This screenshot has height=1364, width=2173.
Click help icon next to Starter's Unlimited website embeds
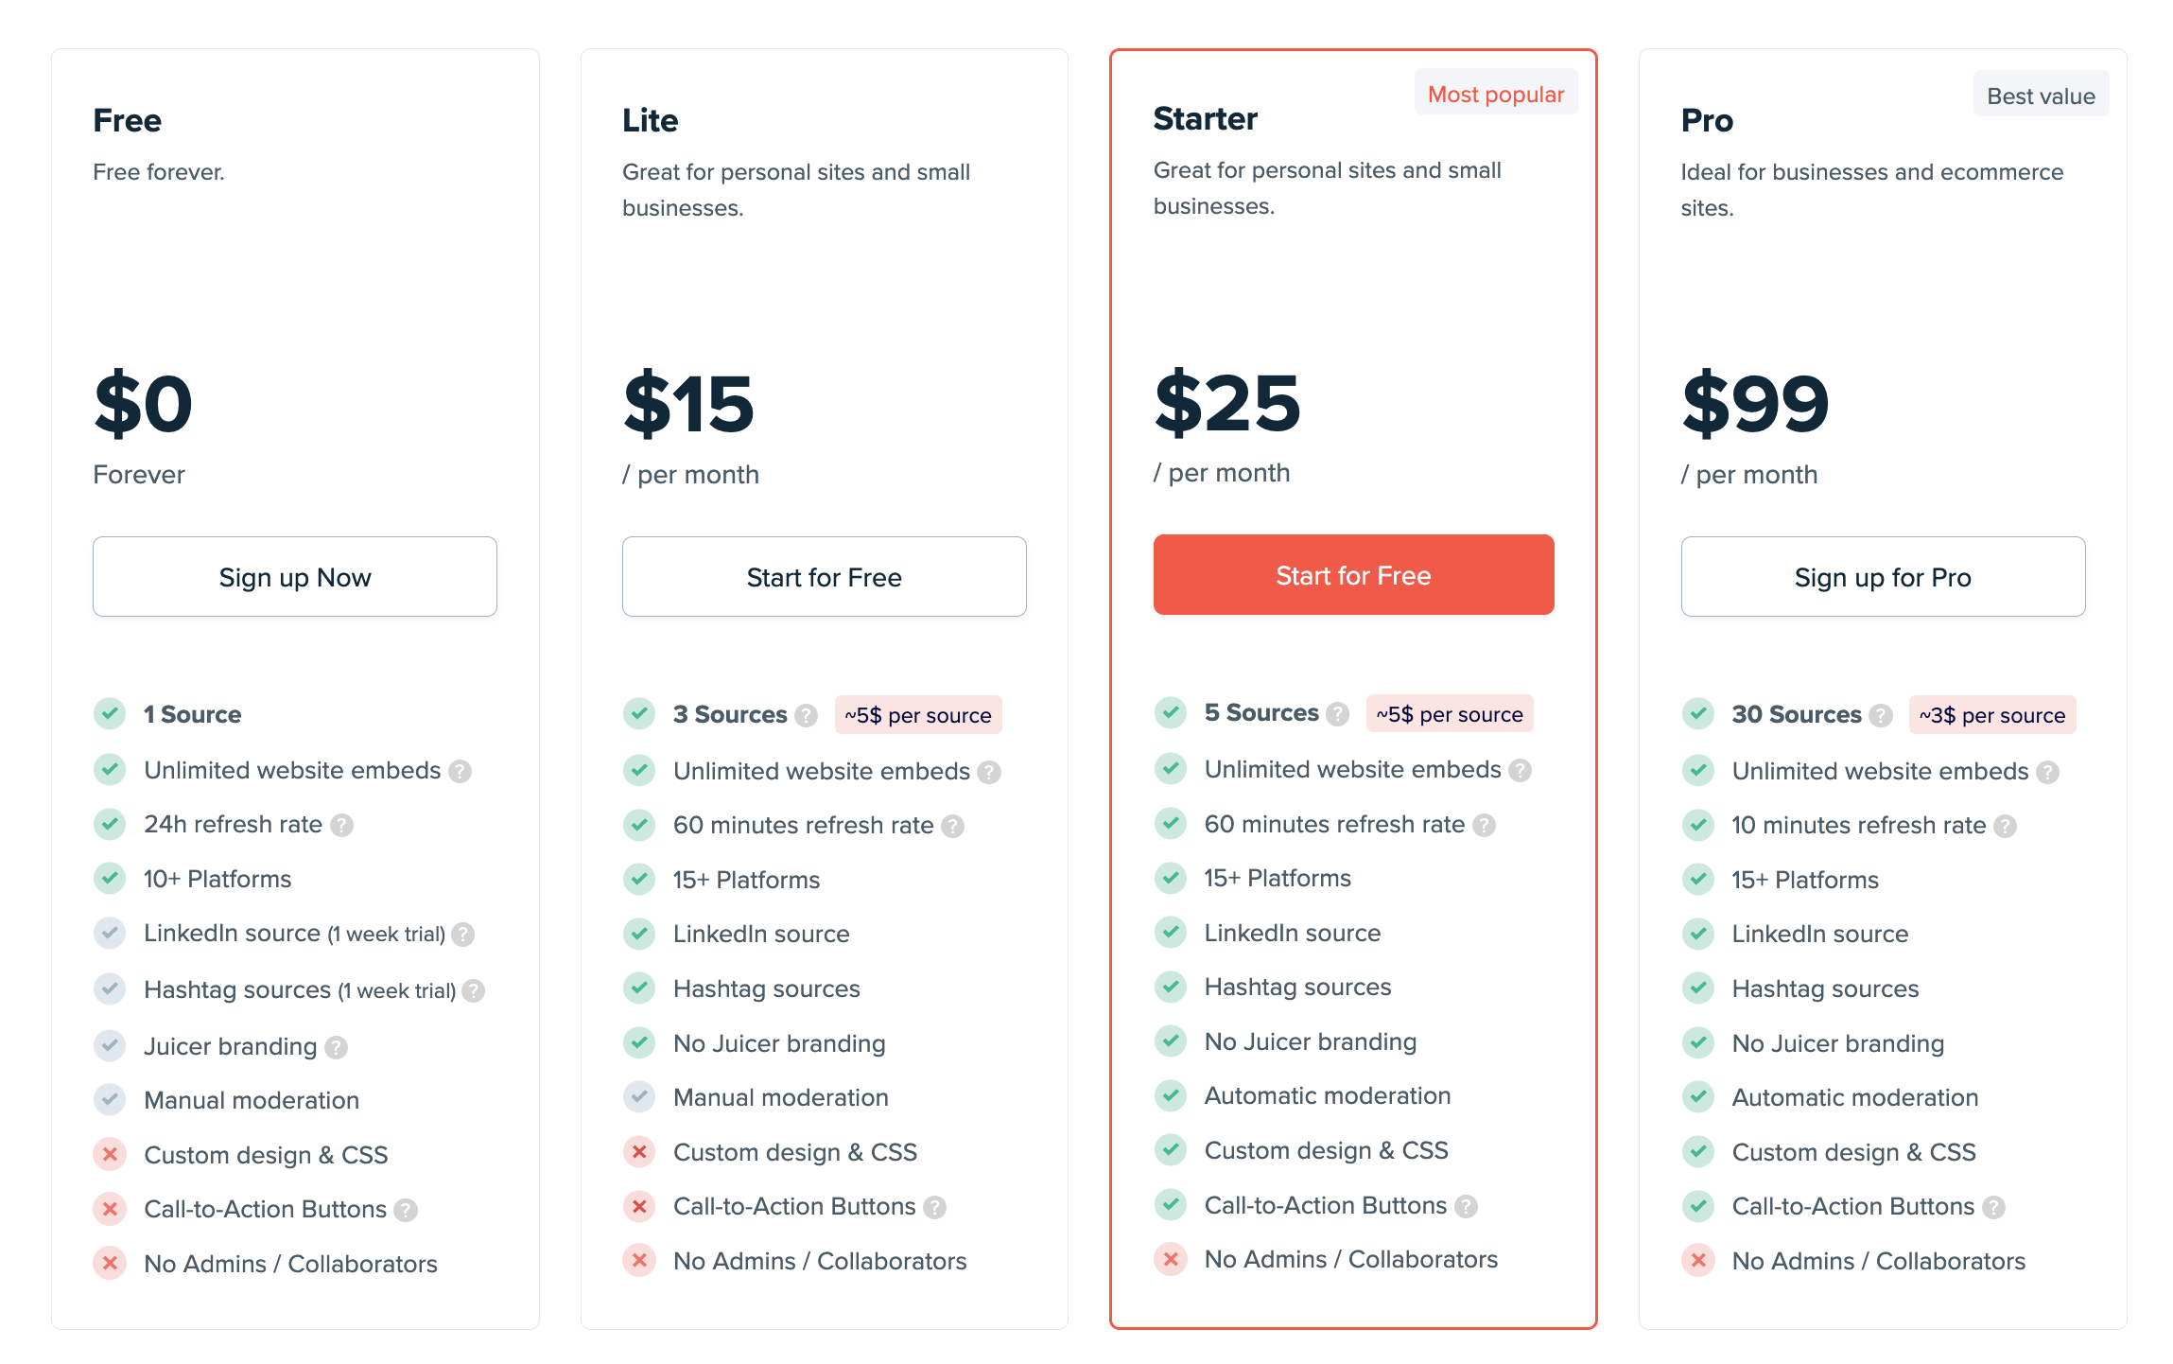pyautogui.click(x=1520, y=771)
